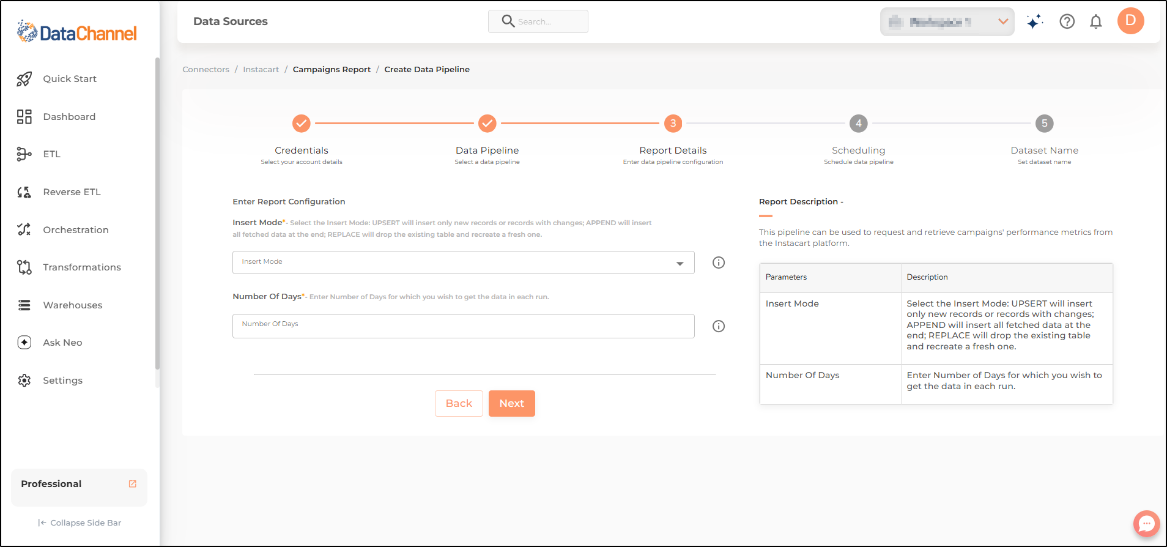Expand the workspace selector dropdown
The height and width of the screenshot is (547, 1167).
tap(947, 22)
